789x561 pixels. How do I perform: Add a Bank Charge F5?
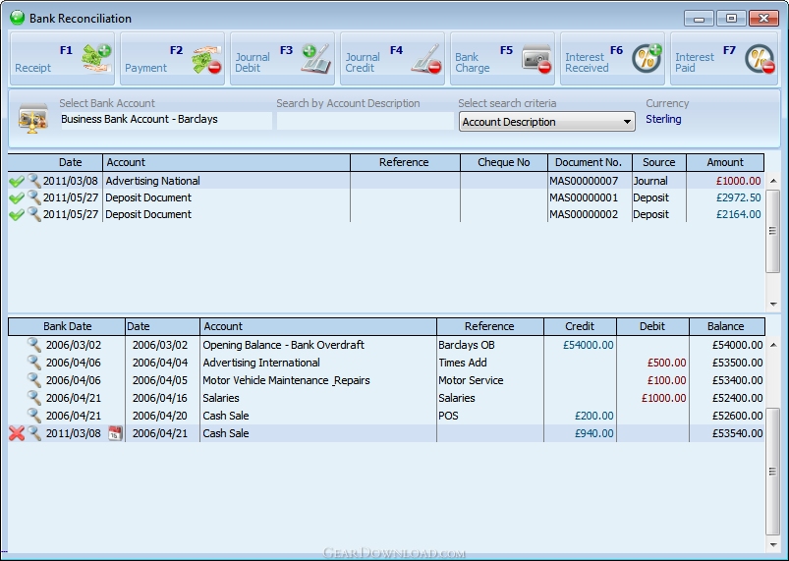tap(503, 59)
